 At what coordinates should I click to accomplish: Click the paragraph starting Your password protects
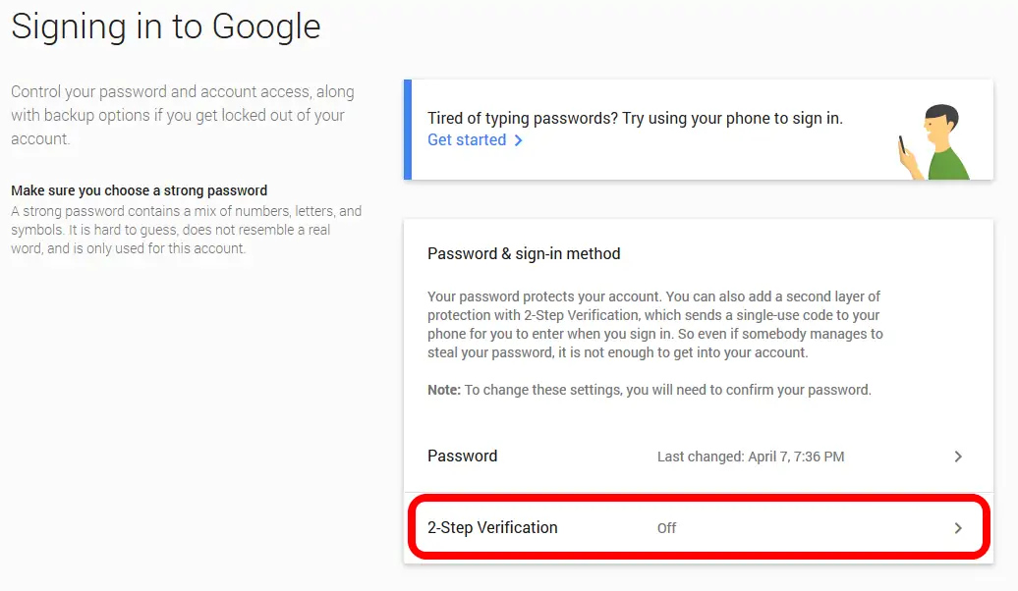[655, 324]
